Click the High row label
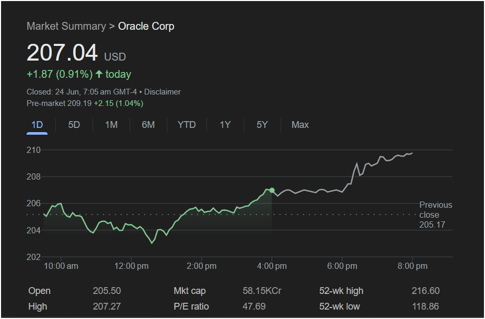The height and width of the screenshot is (319, 485). (38, 306)
